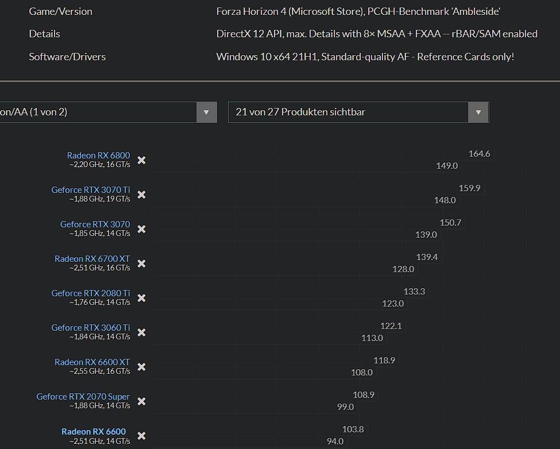Select the 159.9 value of RTX 3070 Ti
This screenshot has height=449, width=560.
pyautogui.click(x=470, y=188)
